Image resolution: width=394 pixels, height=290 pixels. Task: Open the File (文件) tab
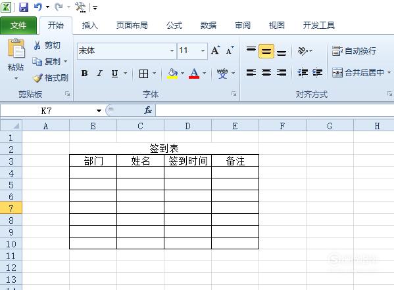(18, 26)
